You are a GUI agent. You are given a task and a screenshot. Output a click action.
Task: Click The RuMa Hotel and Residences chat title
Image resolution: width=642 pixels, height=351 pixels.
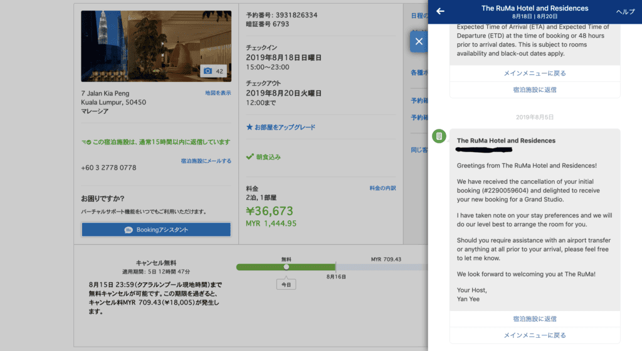(535, 8)
